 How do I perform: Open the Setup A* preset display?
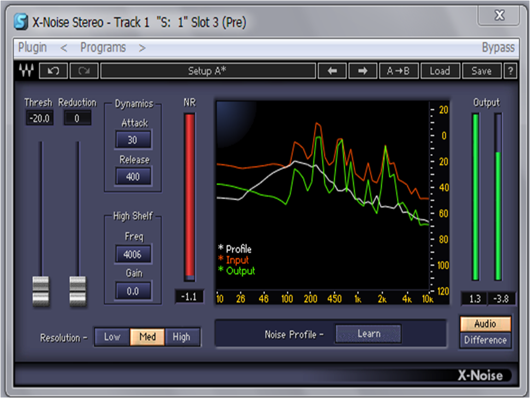coord(208,71)
